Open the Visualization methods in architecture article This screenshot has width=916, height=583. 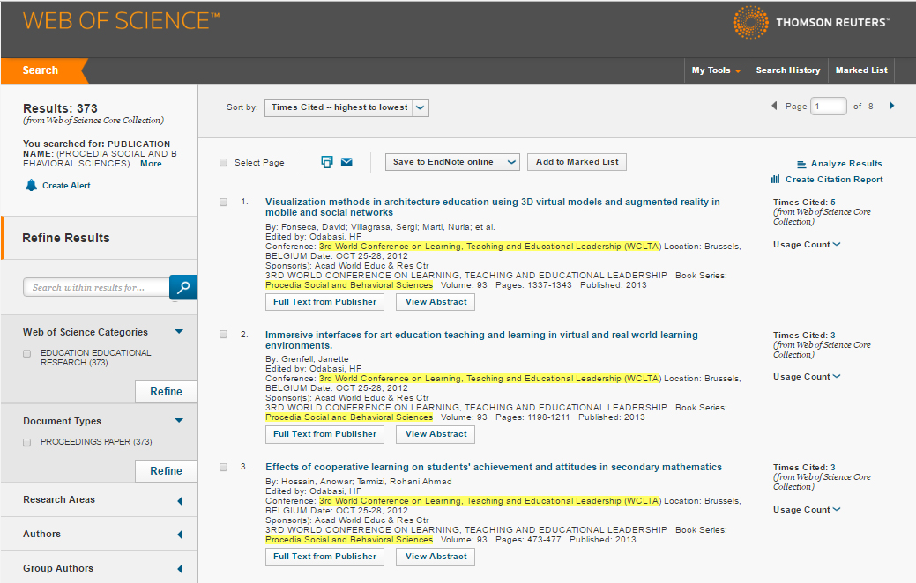[493, 207]
